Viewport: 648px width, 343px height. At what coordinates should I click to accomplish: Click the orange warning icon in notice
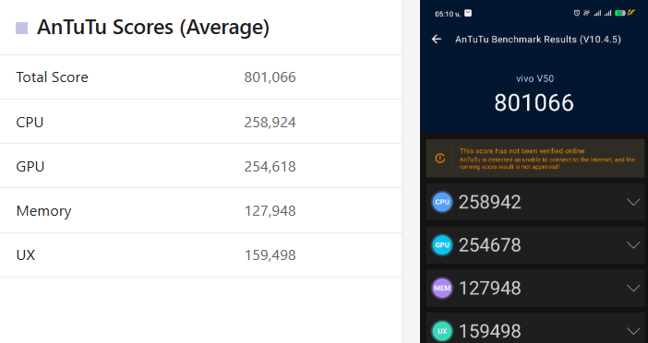pyautogui.click(x=439, y=158)
